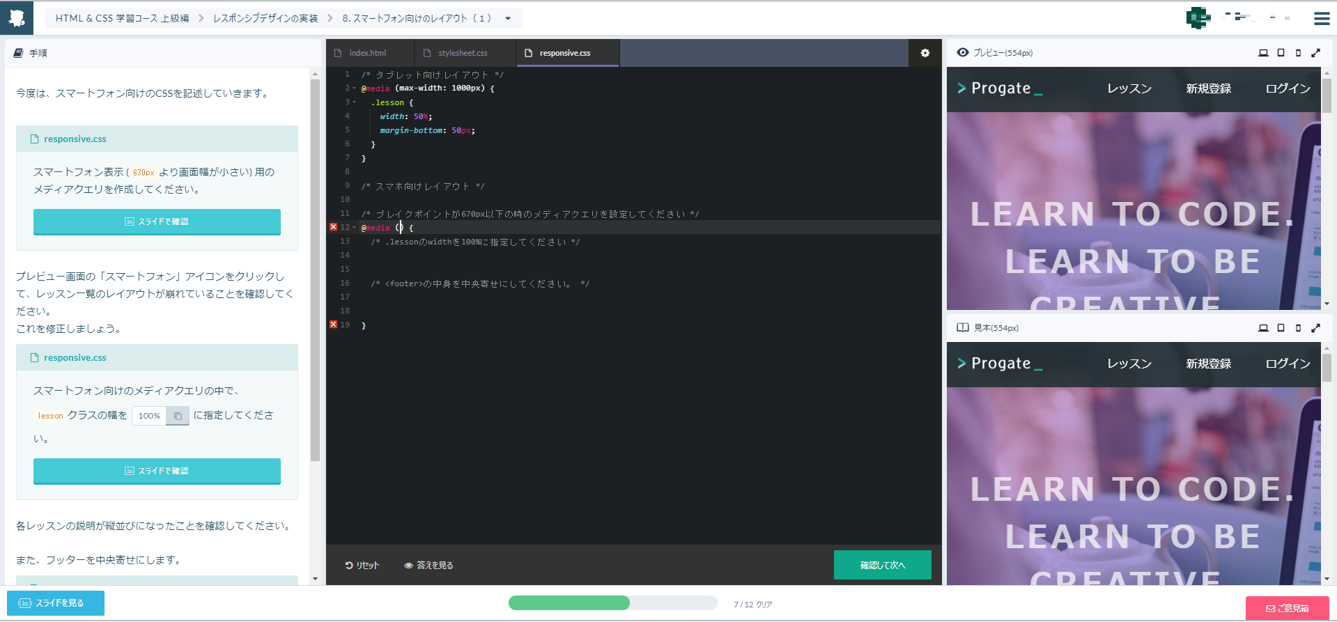Click the Progate logo in the preview pane
This screenshot has height=622, width=1337.
point(1000,88)
